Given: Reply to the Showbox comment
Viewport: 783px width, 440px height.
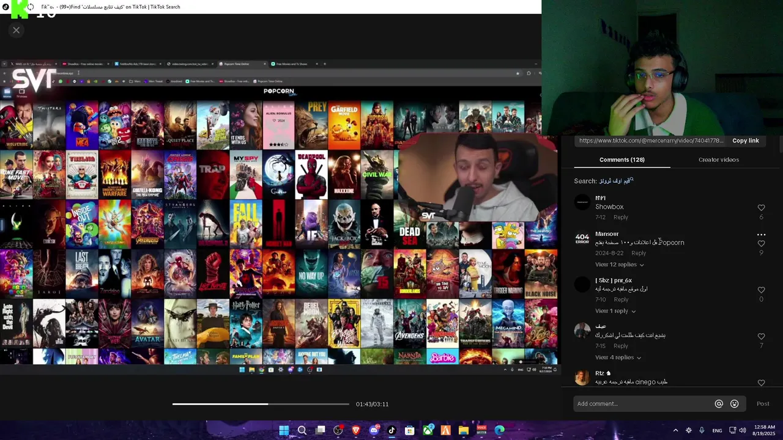Looking at the screenshot, I should (x=621, y=217).
